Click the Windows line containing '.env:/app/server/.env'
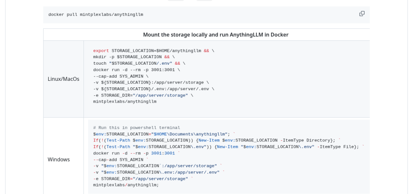Image resolution: width=413 pixels, height=194 pixels. pos(159,172)
